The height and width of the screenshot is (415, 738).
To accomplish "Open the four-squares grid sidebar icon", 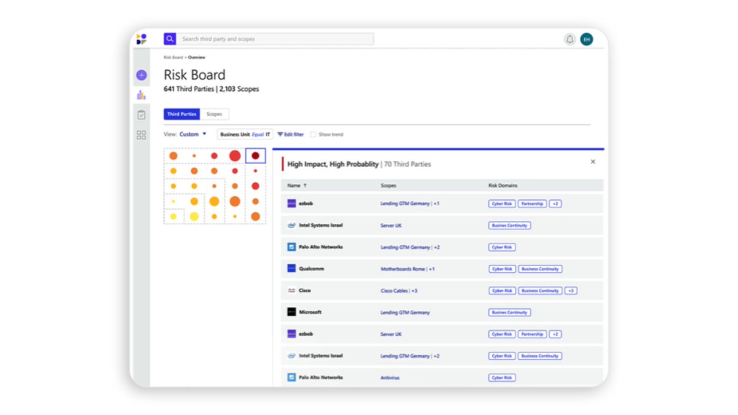I will (x=141, y=135).
